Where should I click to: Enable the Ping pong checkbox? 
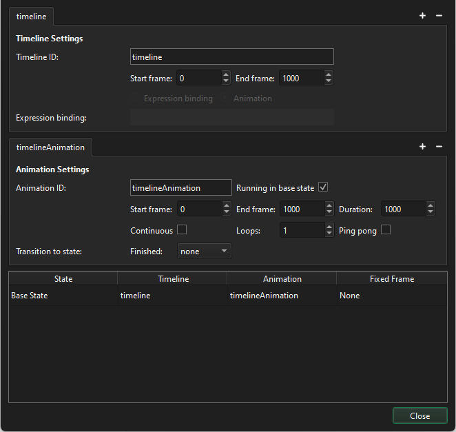pyautogui.click(x=386, y=230)
